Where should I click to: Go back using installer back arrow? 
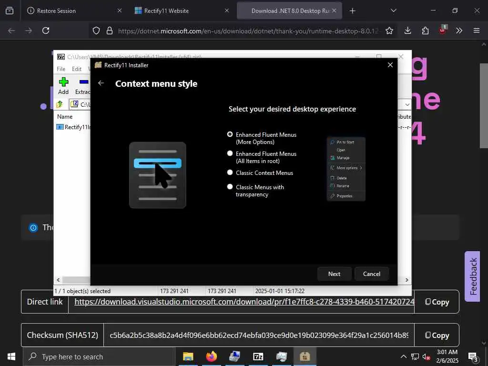tap(101, 83)
